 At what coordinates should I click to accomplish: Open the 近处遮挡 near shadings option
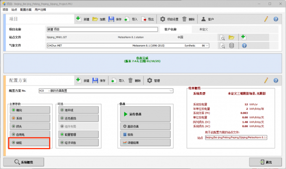78,118
